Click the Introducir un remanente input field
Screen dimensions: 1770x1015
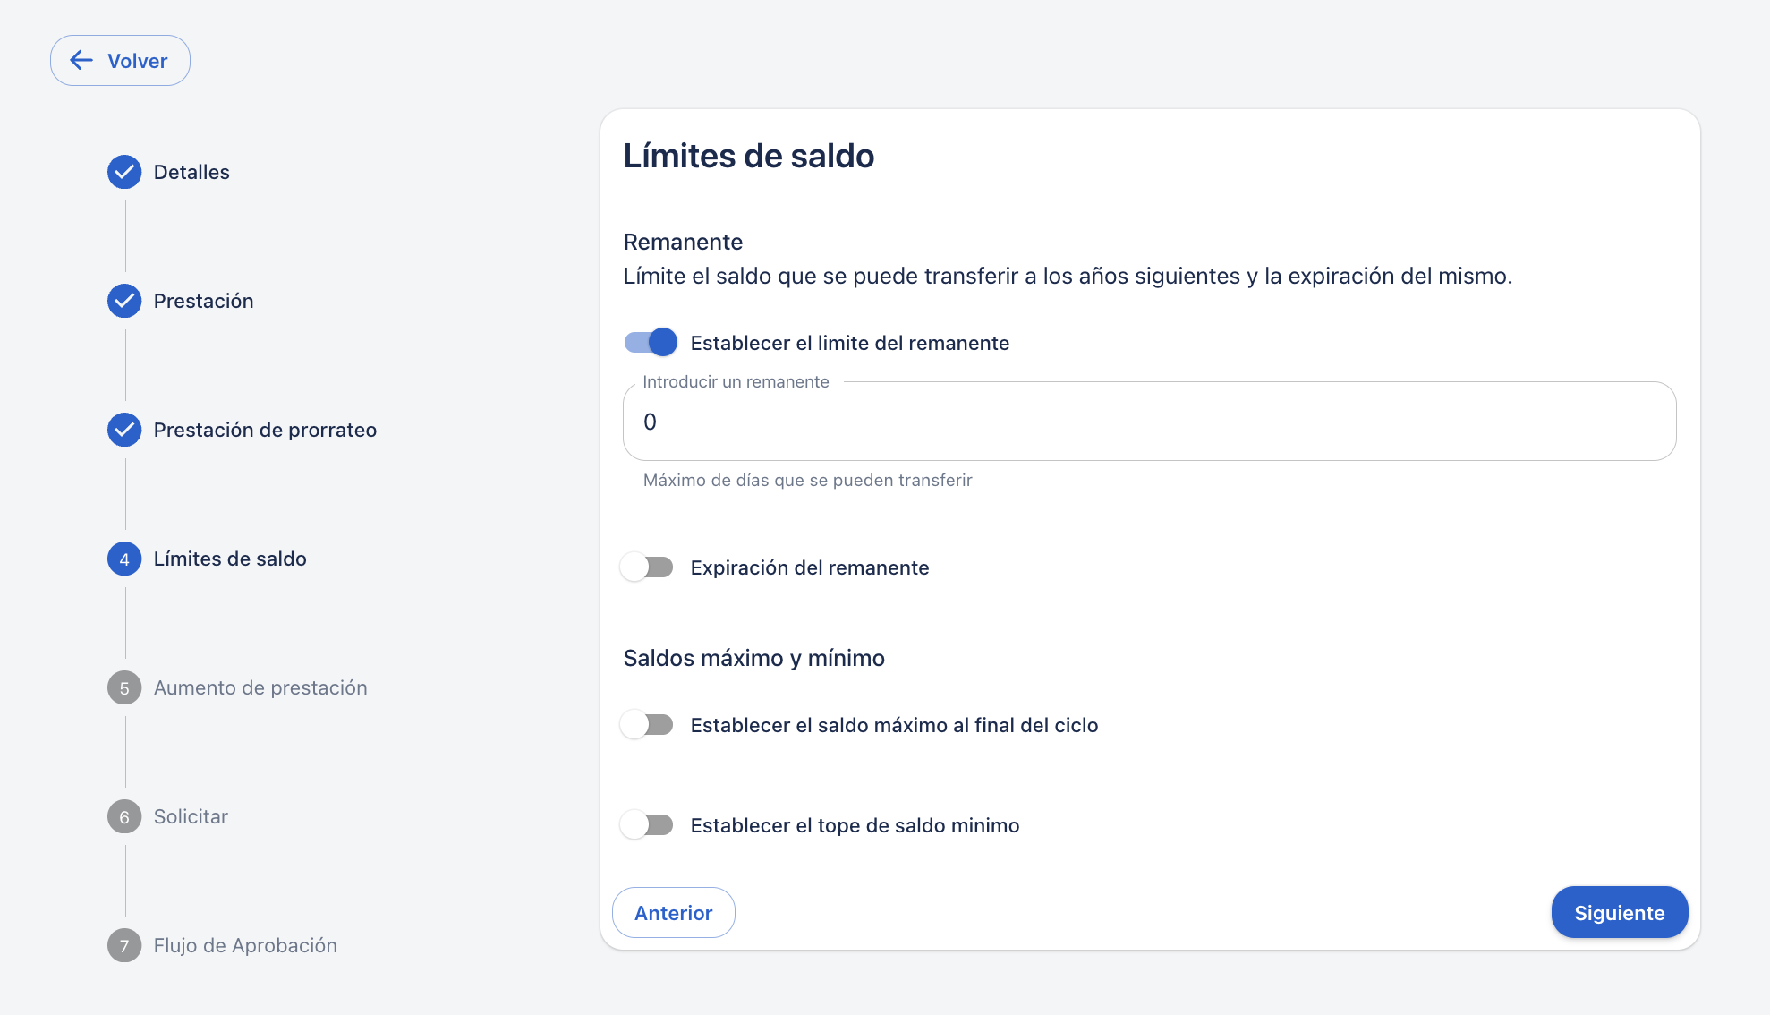coord(1149,422)
